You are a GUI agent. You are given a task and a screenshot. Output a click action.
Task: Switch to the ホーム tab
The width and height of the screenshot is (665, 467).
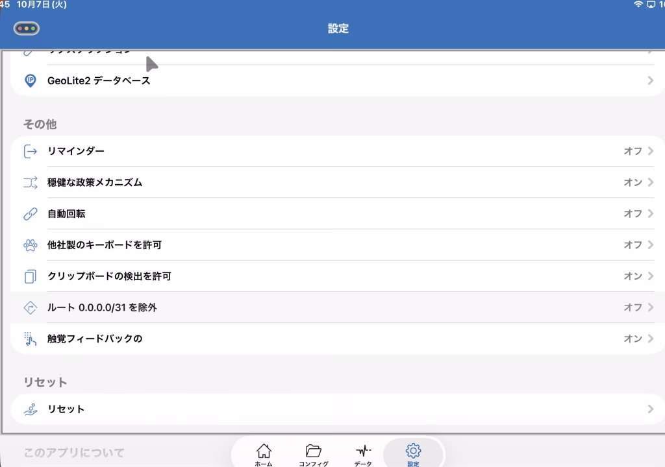pos(264,455)
